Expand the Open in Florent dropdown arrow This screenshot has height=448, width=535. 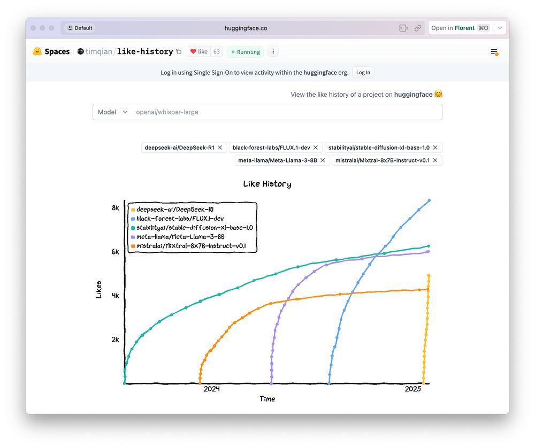[x=500, y=28]
